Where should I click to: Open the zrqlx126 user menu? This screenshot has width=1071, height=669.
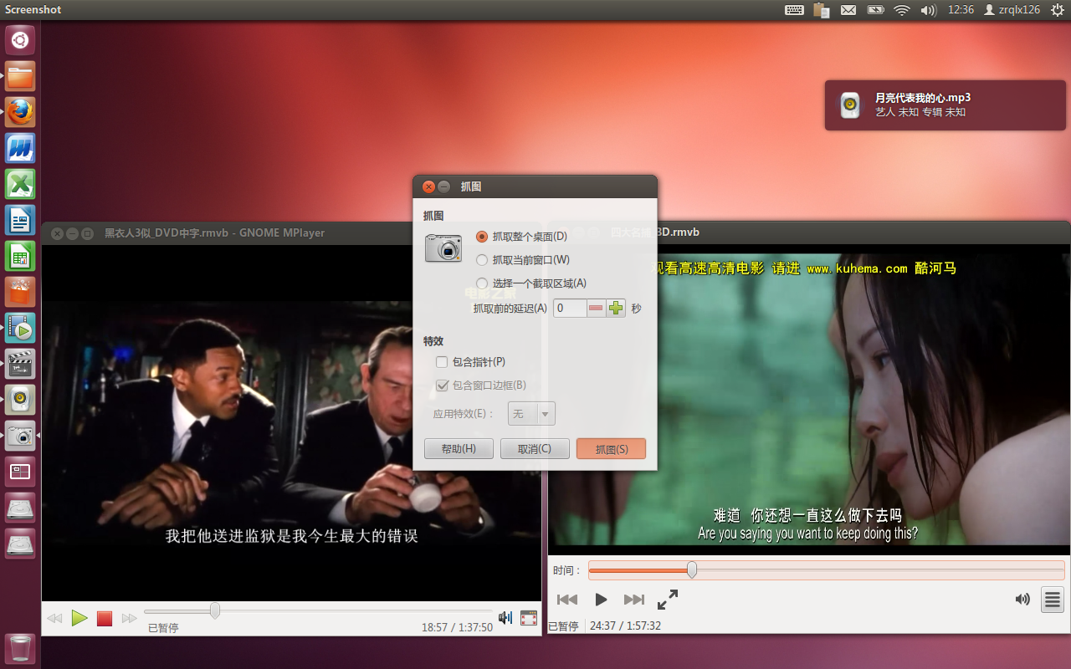[1012, 10]
